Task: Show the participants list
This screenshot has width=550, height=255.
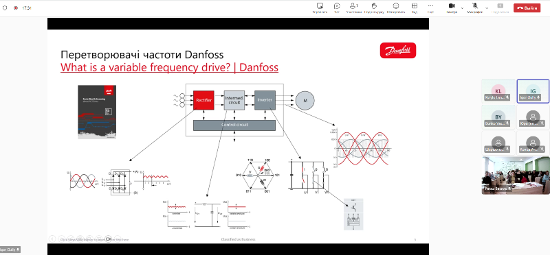Action: pos(353,8)
